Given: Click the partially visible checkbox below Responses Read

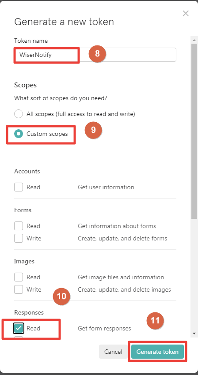Looking at the screenshot, I should (19, 337).
